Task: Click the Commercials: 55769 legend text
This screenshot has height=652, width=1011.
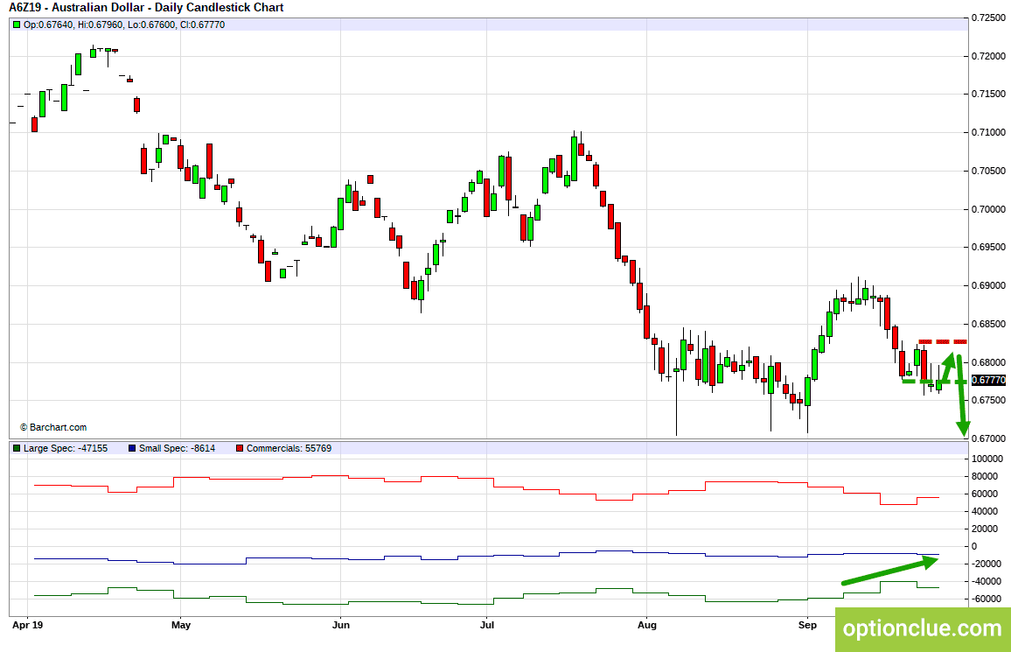Action: pos(289,448)
